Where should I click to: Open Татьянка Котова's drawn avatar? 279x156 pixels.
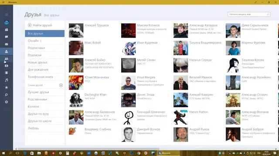[x=233, y=65]
